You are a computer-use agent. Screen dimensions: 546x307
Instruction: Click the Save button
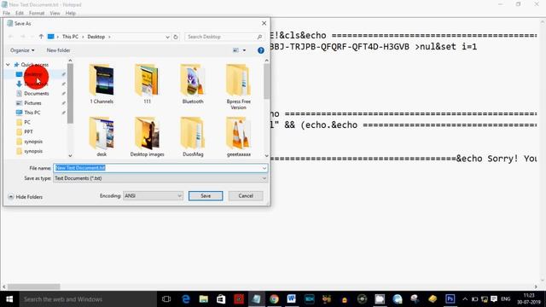(x=206, y=196)
